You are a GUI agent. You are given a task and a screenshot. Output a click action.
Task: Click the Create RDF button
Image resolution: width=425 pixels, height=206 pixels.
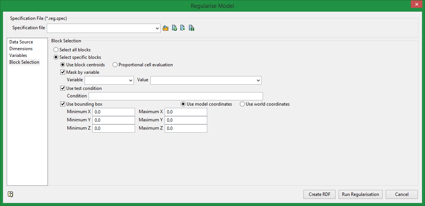coord(319,194)
